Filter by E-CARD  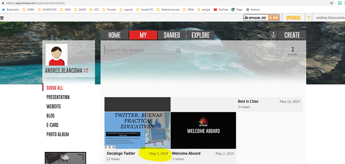coord(52,125)
